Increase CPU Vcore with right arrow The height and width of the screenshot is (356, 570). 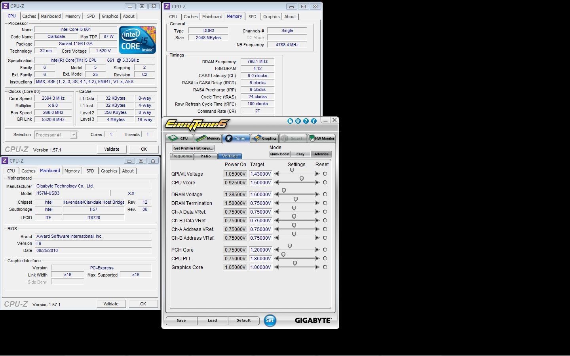click(317, 182)
